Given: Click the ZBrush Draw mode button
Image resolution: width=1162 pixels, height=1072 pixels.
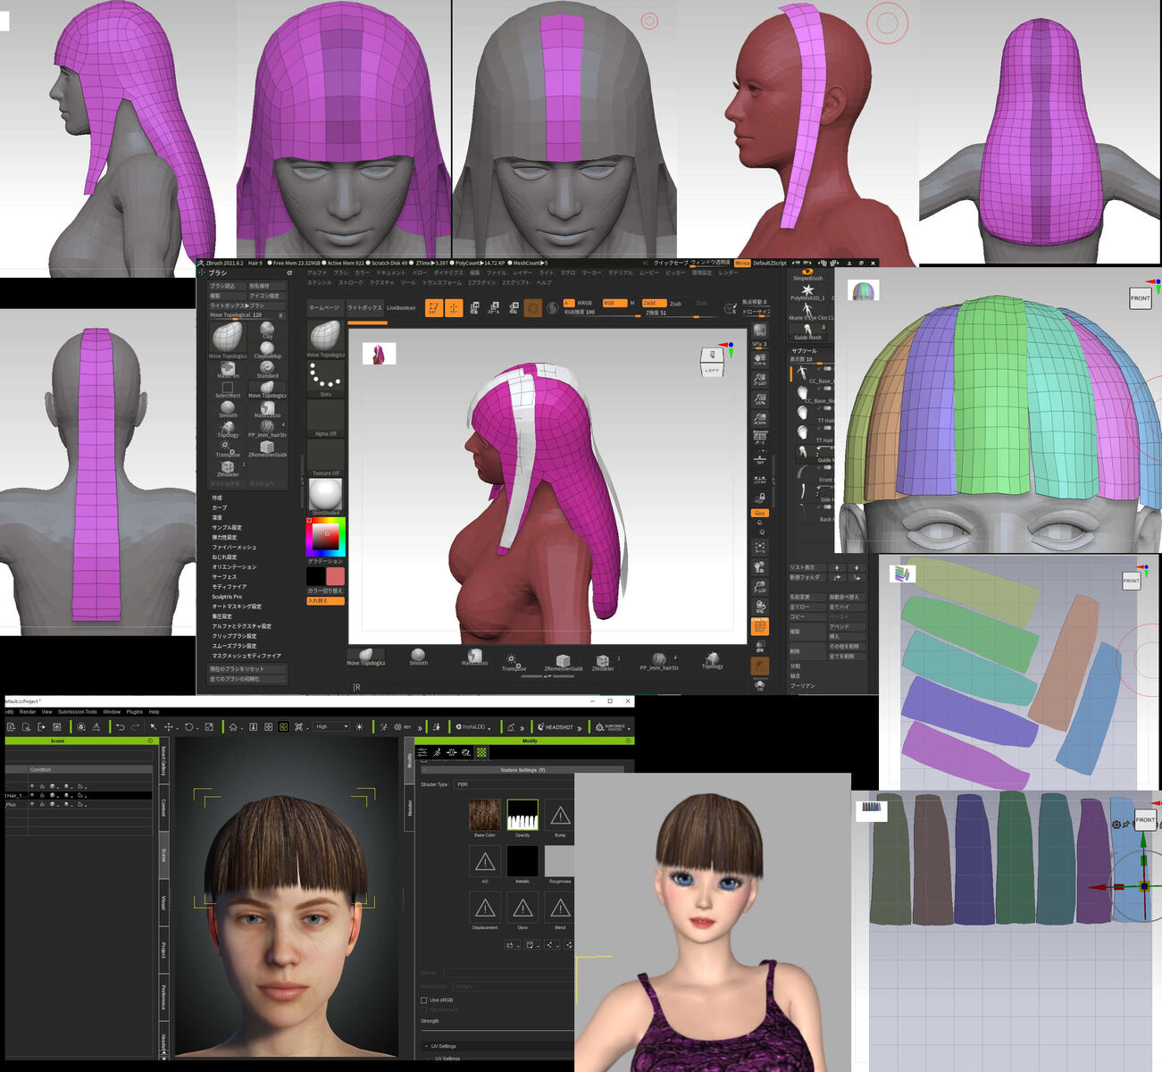Looking at the screenshot, I should point(454,307).
